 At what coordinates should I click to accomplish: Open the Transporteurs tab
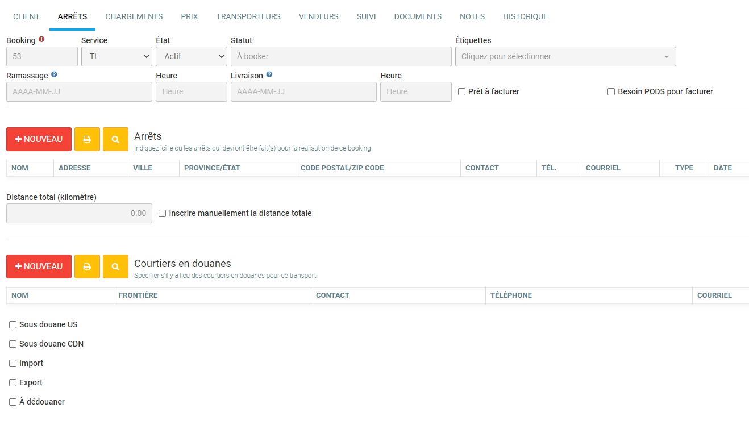(x=248, y=16)
